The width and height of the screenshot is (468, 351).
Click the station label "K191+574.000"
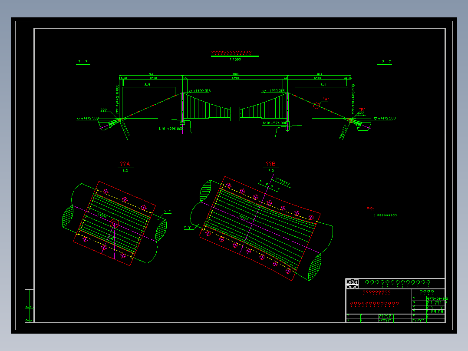pos(275,123)
